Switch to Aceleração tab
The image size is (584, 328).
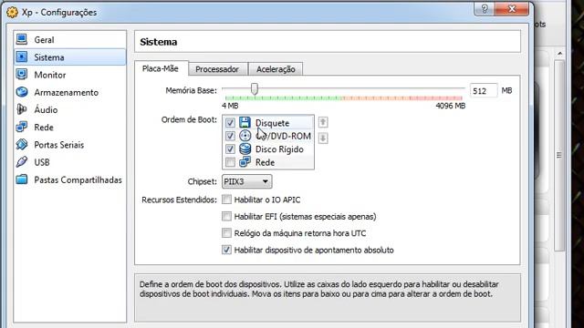pyautogui.click(x=276, y=69)
